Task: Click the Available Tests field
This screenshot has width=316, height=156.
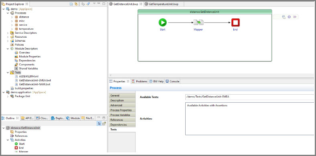Action: pos(250,97)
